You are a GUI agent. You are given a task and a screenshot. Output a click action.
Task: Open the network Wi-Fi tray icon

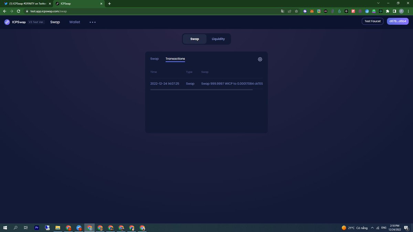[x=378, y=228]
